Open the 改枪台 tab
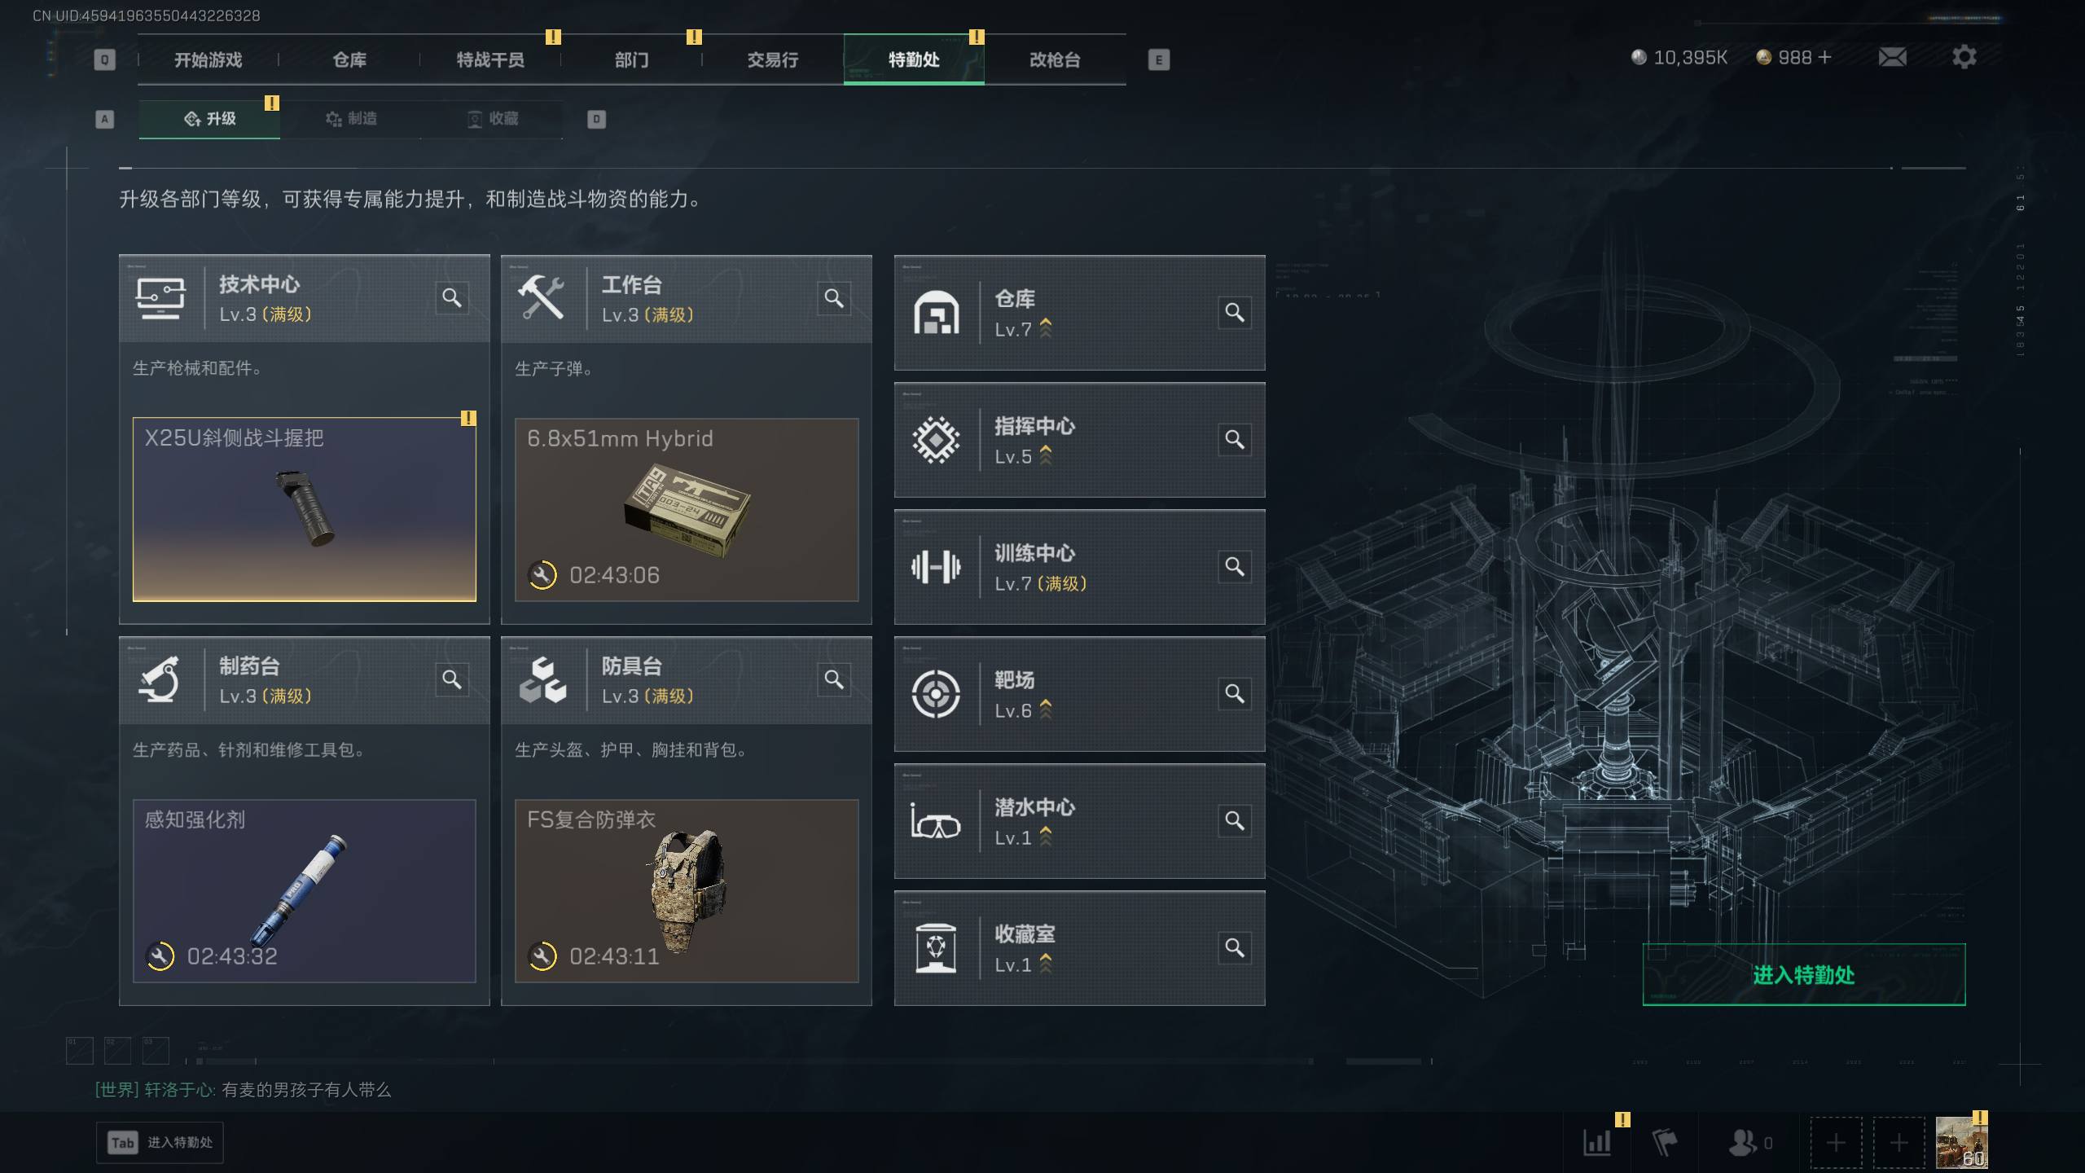The width and height of the screenshot is (2085, 1173). (1055, 59)
